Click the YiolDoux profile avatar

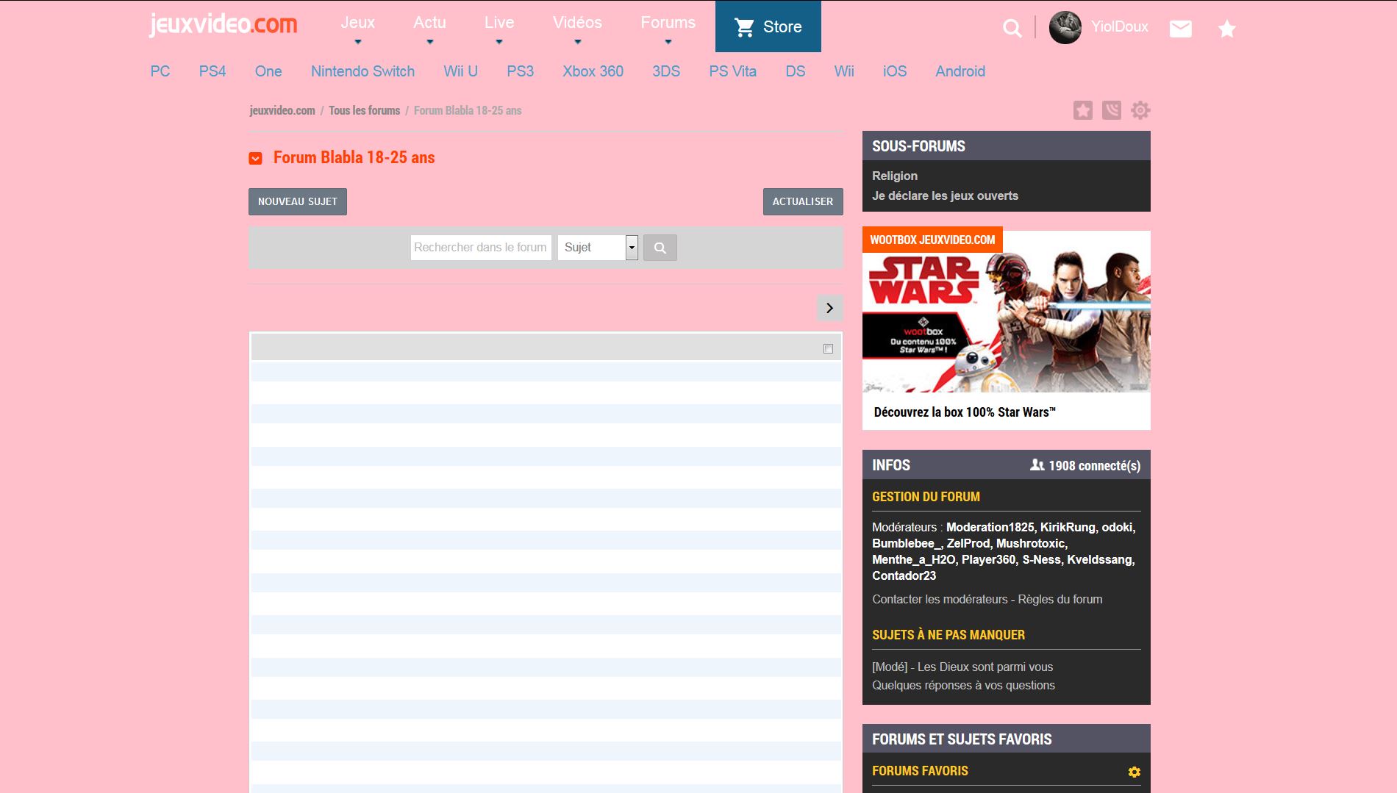[1065, 27]
